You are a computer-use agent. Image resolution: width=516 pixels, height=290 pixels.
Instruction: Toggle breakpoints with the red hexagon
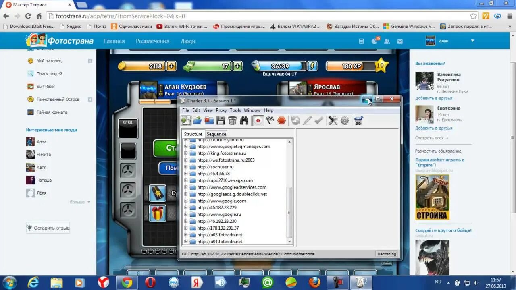(282, 120)
